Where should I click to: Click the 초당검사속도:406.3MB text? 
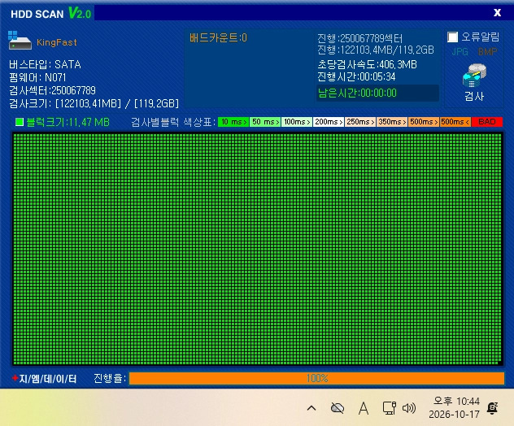(367, 64)
